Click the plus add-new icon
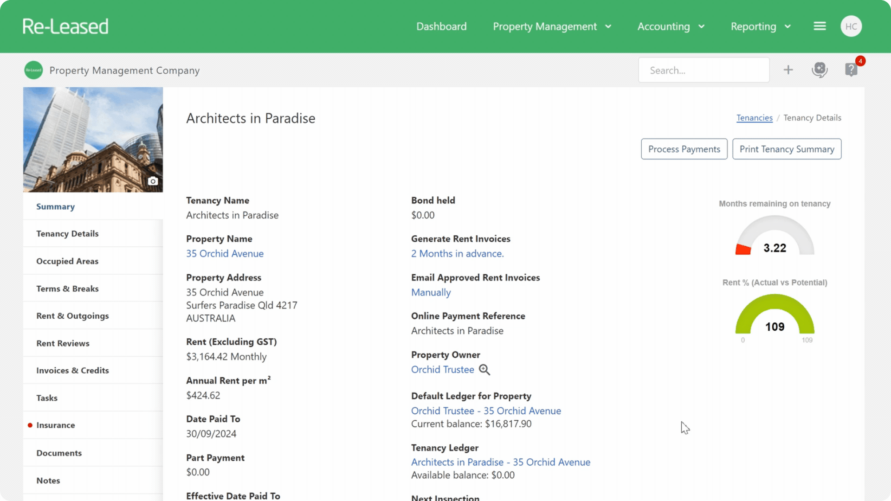This screenshot has height=501, width=891. [788, 70]
